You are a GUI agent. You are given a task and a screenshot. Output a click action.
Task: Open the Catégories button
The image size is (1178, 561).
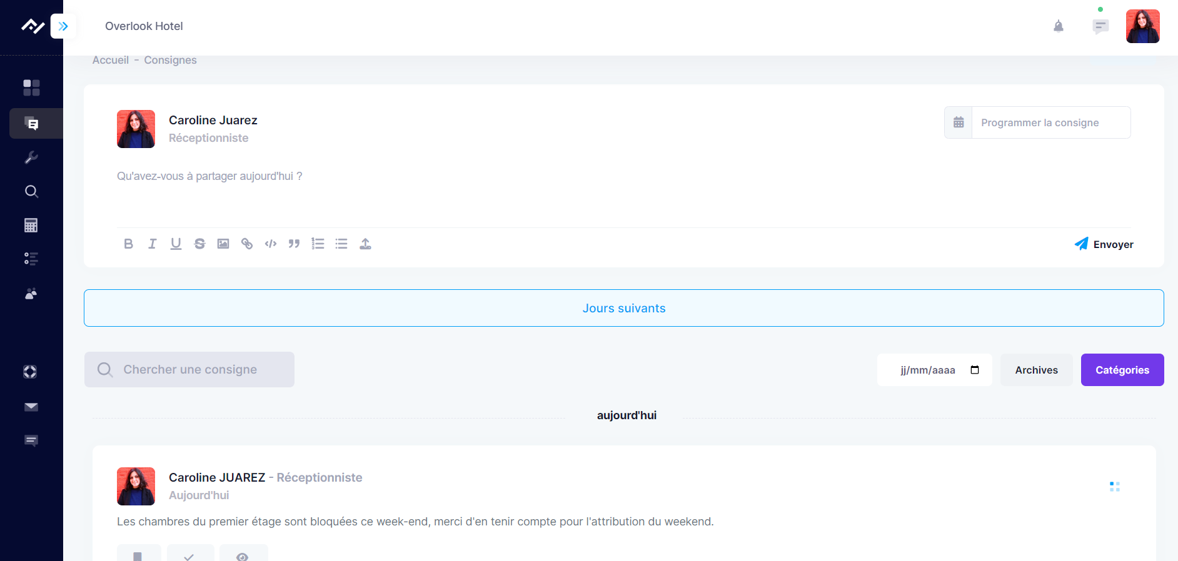pyautogui.click(x=1122, y=370)
